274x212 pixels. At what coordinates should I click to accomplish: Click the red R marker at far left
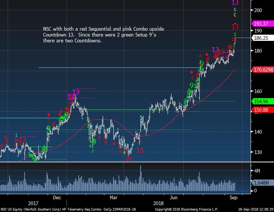point(5,138)
